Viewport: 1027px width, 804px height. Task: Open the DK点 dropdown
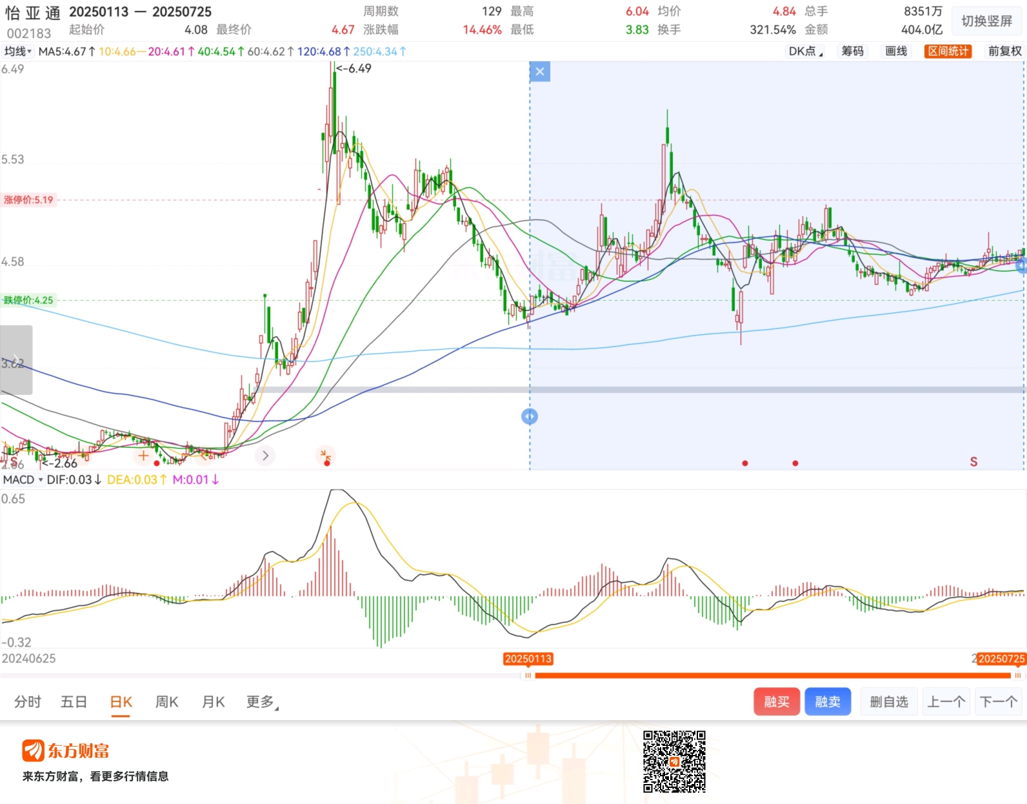pos(805,51)
